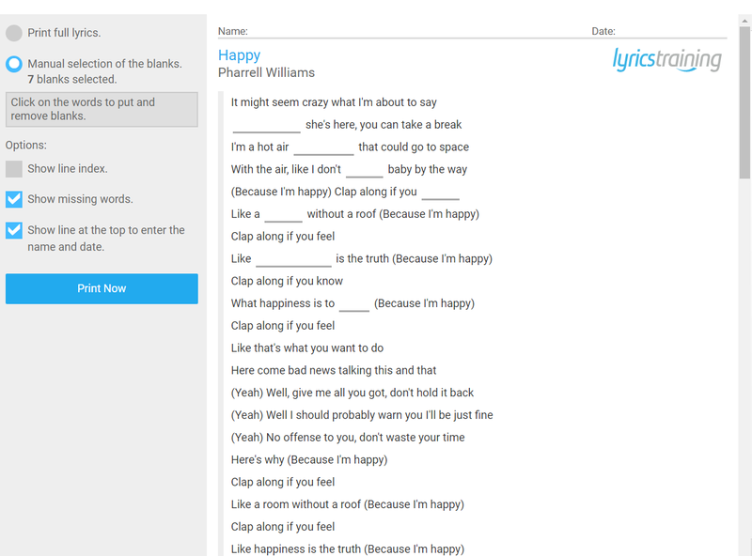Remove the blank before "she's here"

(x=267, y=126)
